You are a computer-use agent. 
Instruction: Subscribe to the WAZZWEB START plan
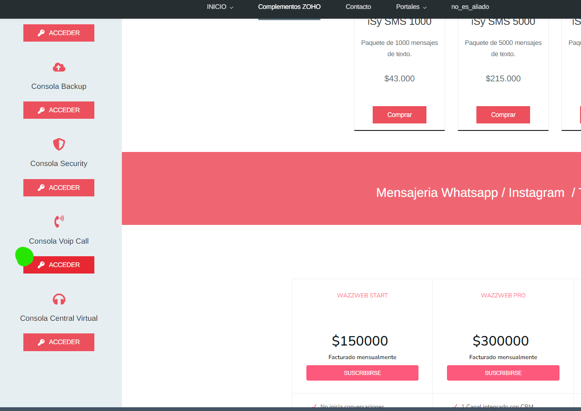[362, 373]
